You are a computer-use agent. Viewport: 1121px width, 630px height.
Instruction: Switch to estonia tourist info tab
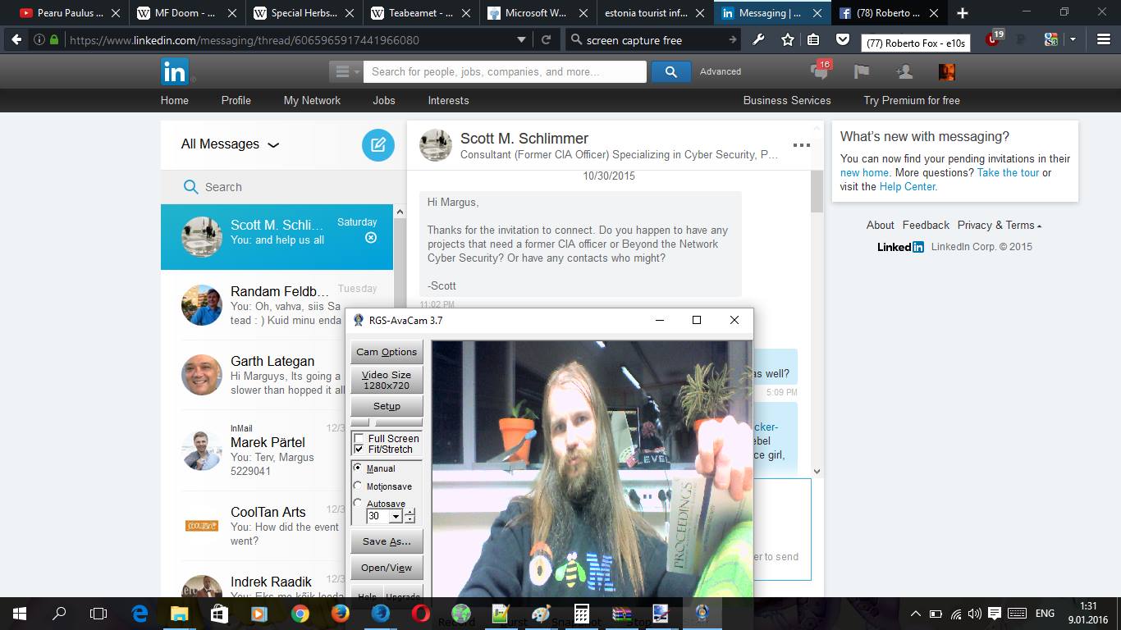[x=653, y=13]
